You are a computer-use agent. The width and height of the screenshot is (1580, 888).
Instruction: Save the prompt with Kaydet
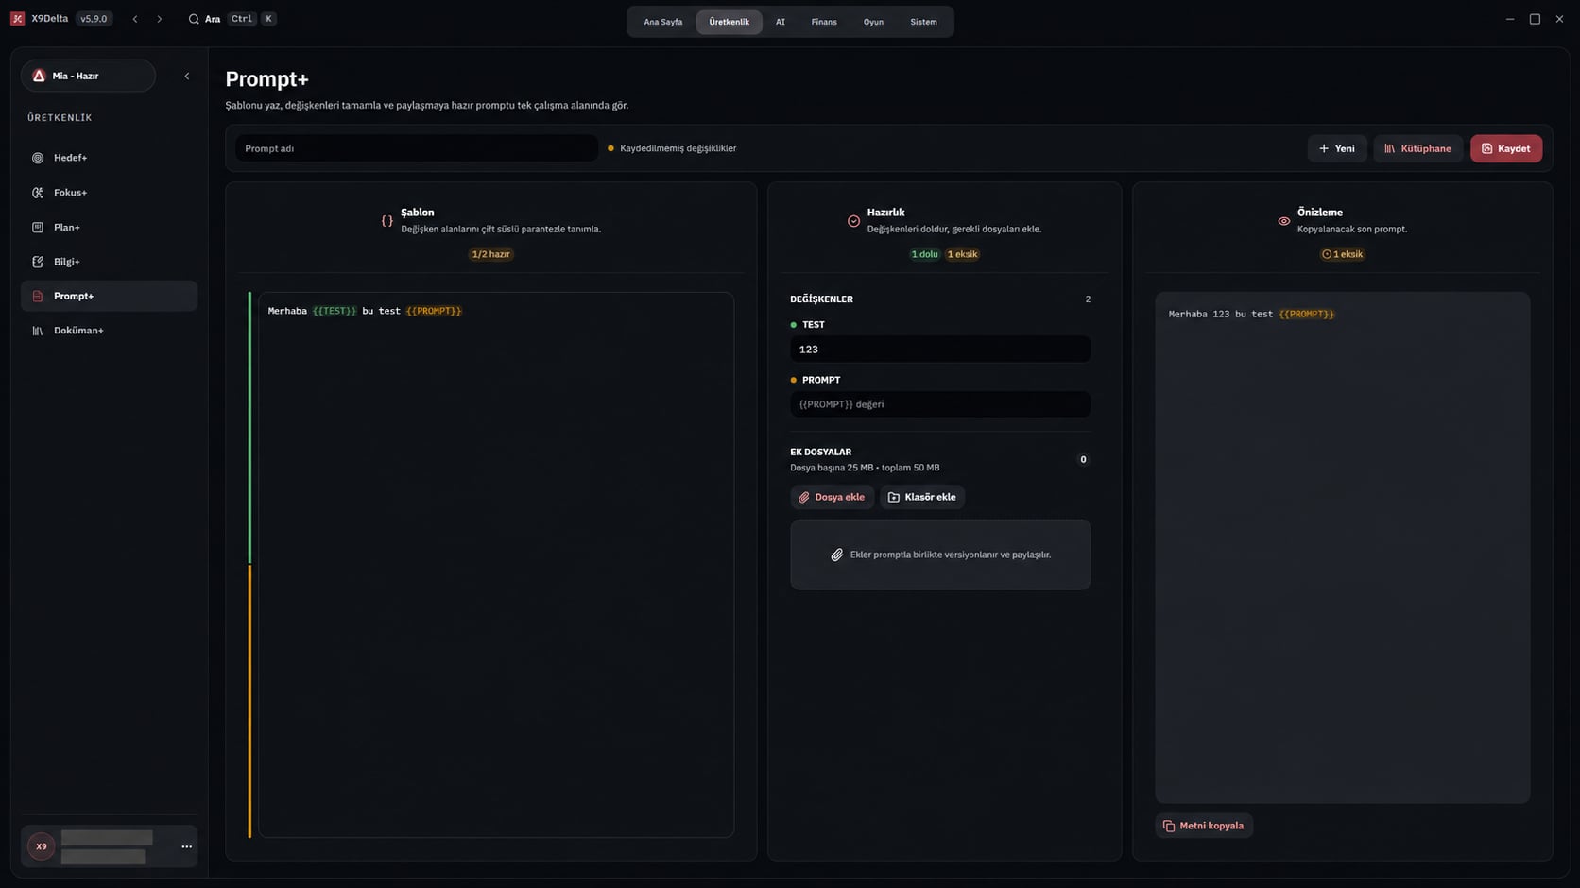coord(1506,148)
